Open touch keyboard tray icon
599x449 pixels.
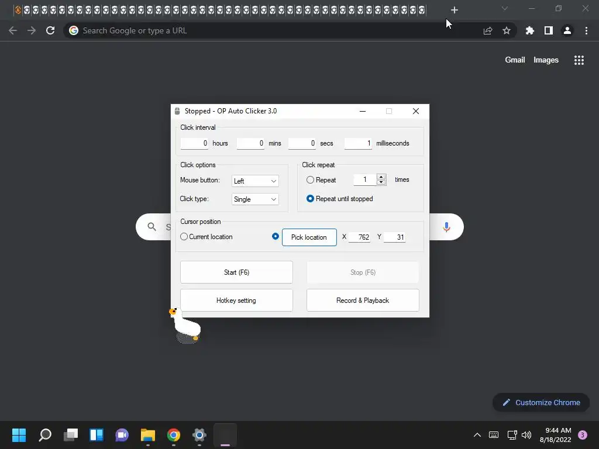pos(494,435)
